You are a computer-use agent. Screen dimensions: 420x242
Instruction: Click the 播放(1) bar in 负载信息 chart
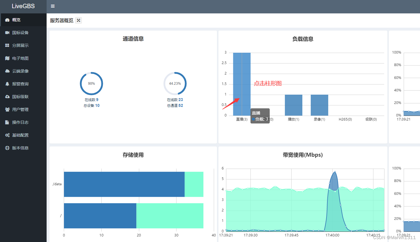click(294, 105)
